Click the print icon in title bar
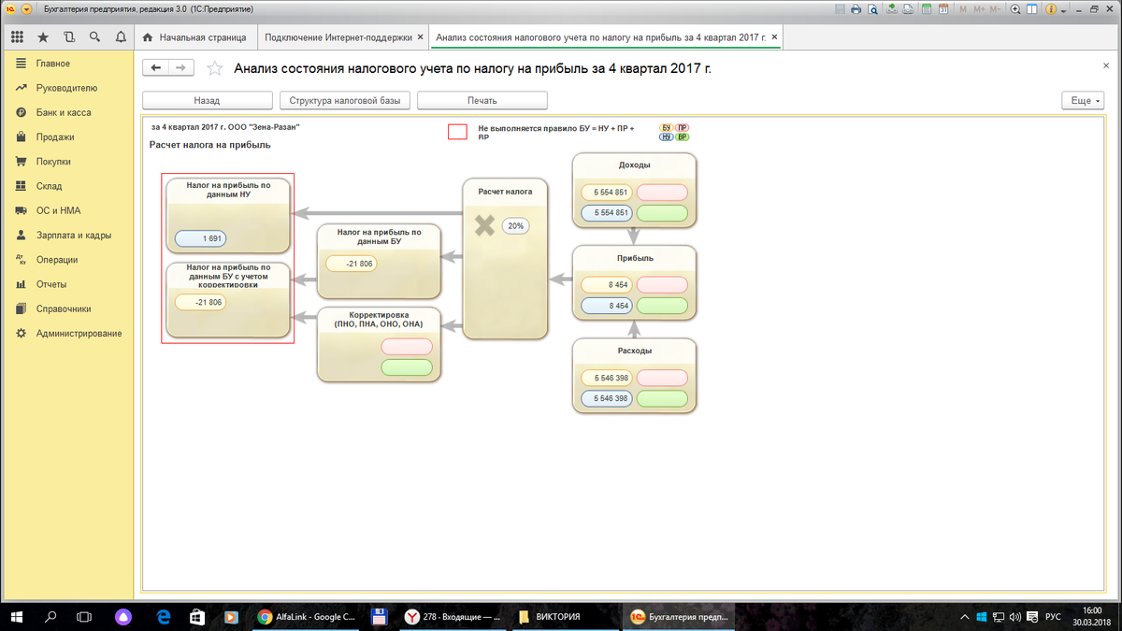 855,8
